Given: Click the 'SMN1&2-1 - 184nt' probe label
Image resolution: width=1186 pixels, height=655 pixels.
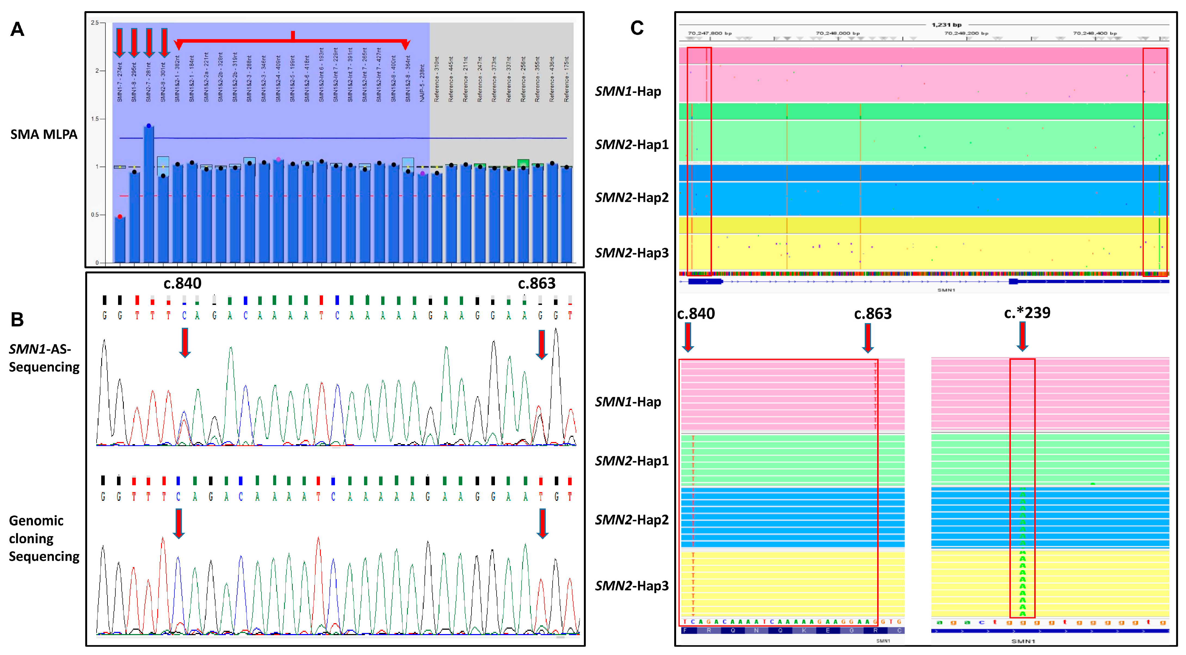Looking at the screenshot, I should 192,79.
